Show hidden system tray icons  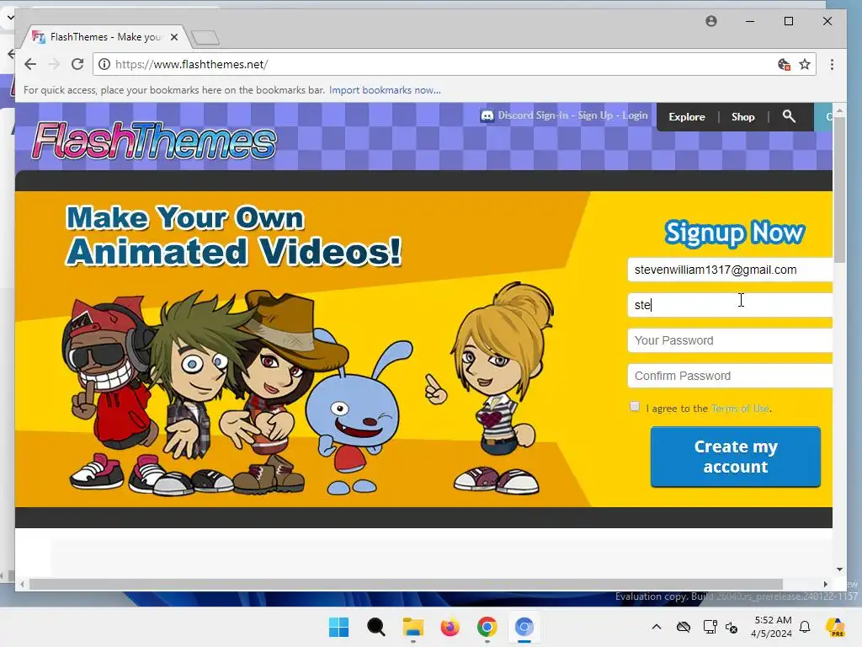(x=657, y=627)
